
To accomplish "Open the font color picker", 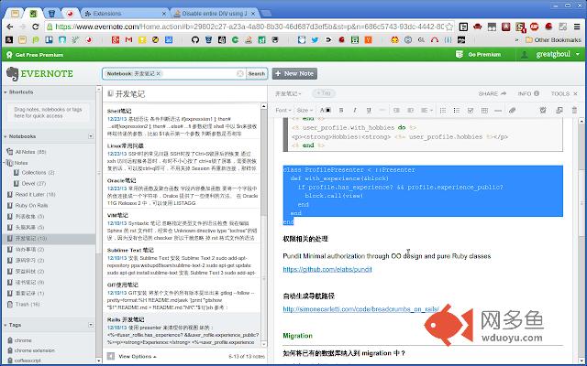I will click(x=326, y=110).
